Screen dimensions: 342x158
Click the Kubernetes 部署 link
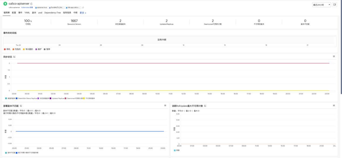tap(27, 8)
